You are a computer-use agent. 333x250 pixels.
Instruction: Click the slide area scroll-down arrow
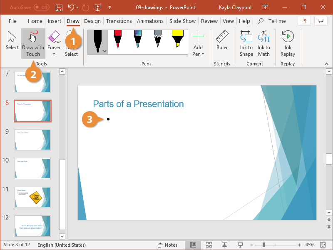(329, 212)
